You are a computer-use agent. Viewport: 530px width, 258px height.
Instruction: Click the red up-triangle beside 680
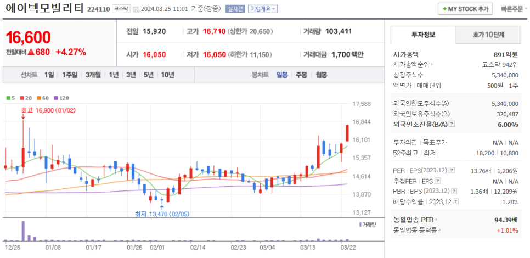31,52
